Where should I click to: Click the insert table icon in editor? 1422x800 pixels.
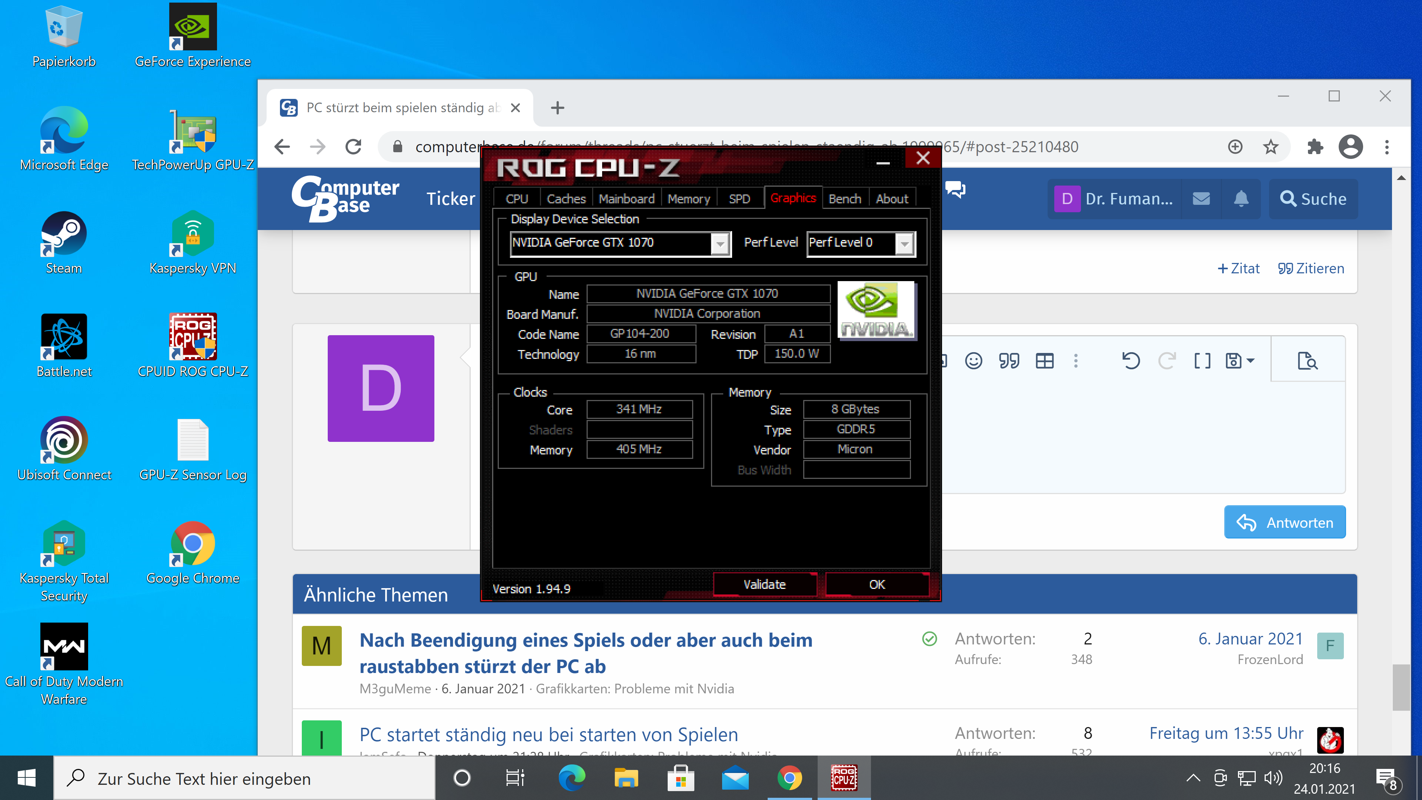click(1044, 361)
